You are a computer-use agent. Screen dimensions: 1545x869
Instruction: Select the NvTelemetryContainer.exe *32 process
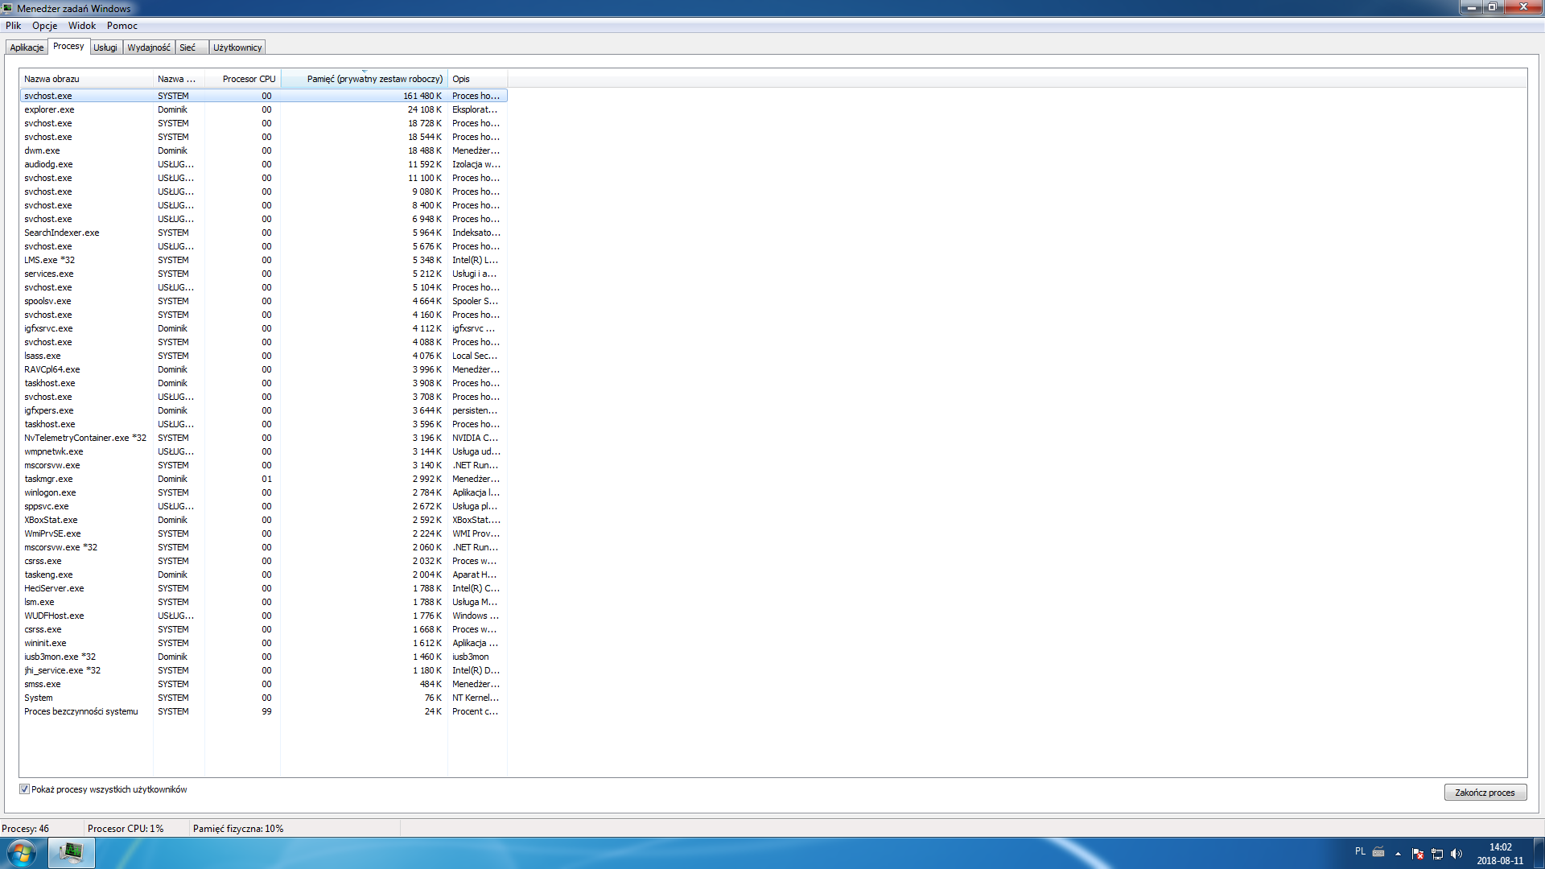pos(263,438)
